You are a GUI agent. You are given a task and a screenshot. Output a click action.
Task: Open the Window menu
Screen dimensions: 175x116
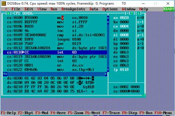tap(129, 9)
